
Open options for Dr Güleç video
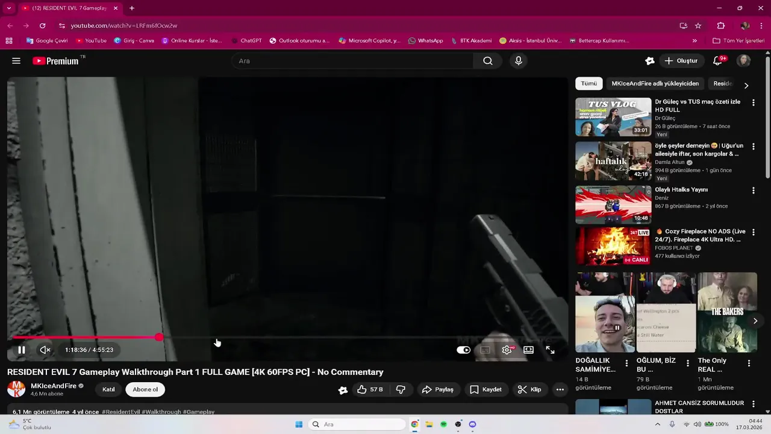coord(753,102)
